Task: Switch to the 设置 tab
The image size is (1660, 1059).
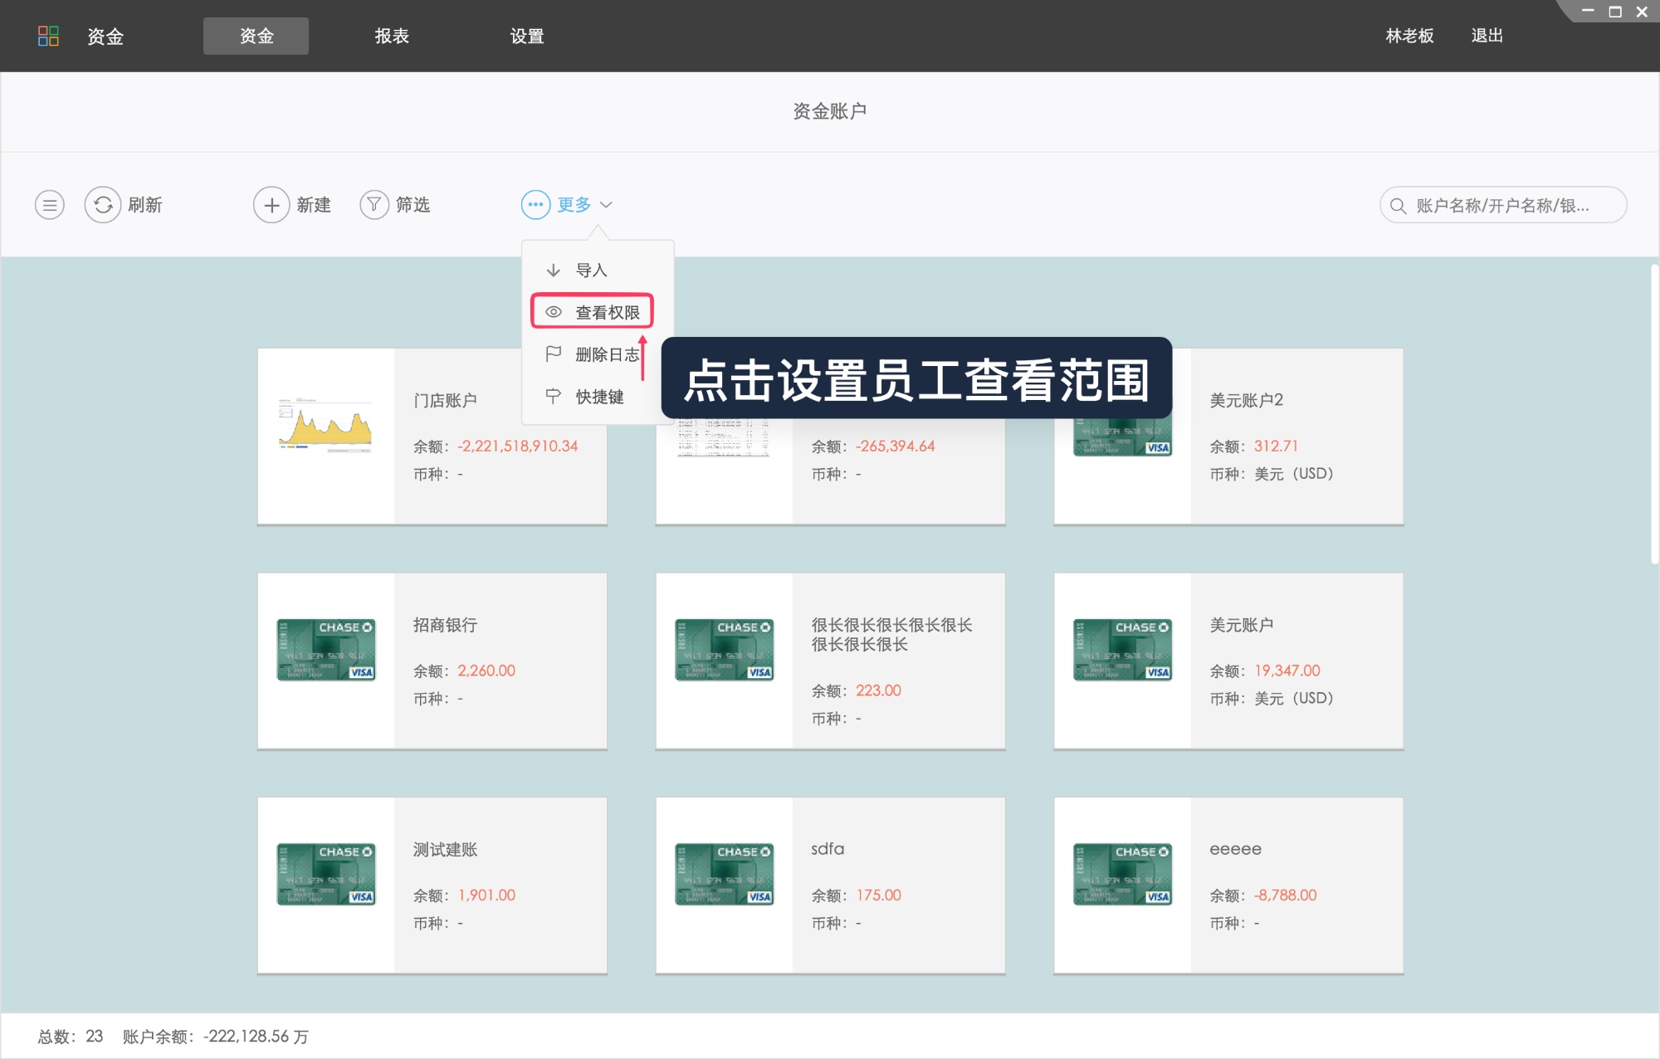Action: [527, 36]
